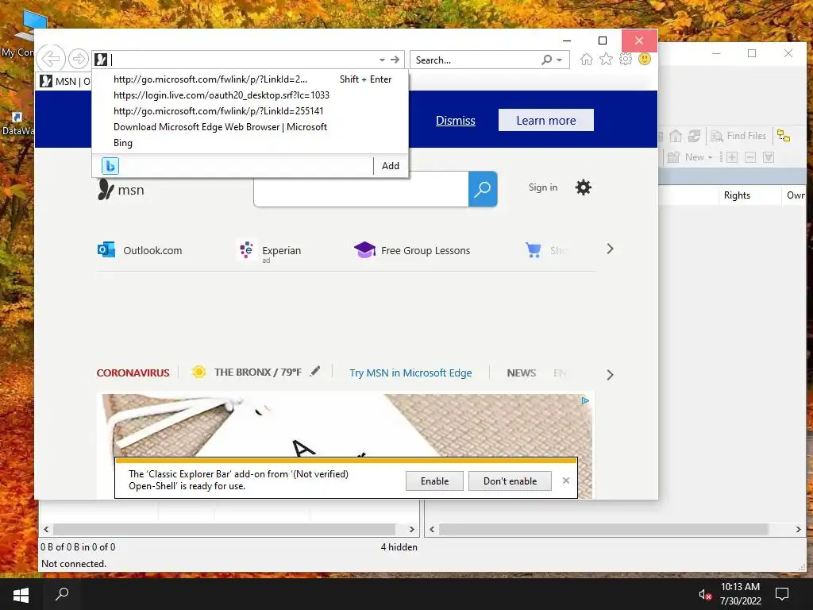Click left panel horizontal scrollbar
Screen dimensions: 813x610
click(224, 530)
